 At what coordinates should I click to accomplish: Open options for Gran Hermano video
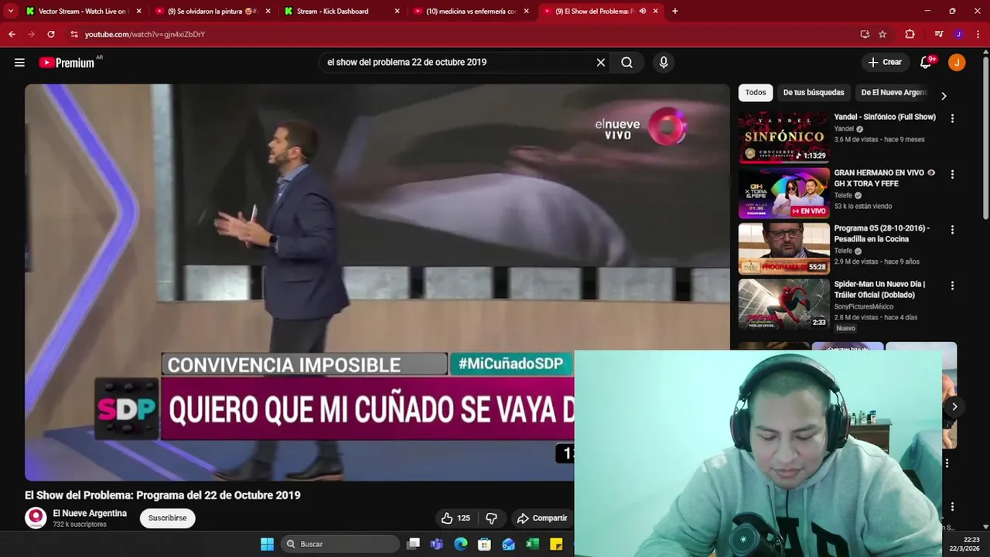952,174
